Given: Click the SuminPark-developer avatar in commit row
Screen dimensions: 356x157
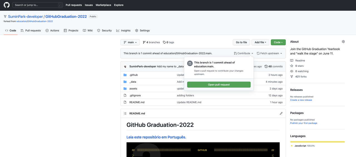Looking at the screenshot, I should click(125, 67).
